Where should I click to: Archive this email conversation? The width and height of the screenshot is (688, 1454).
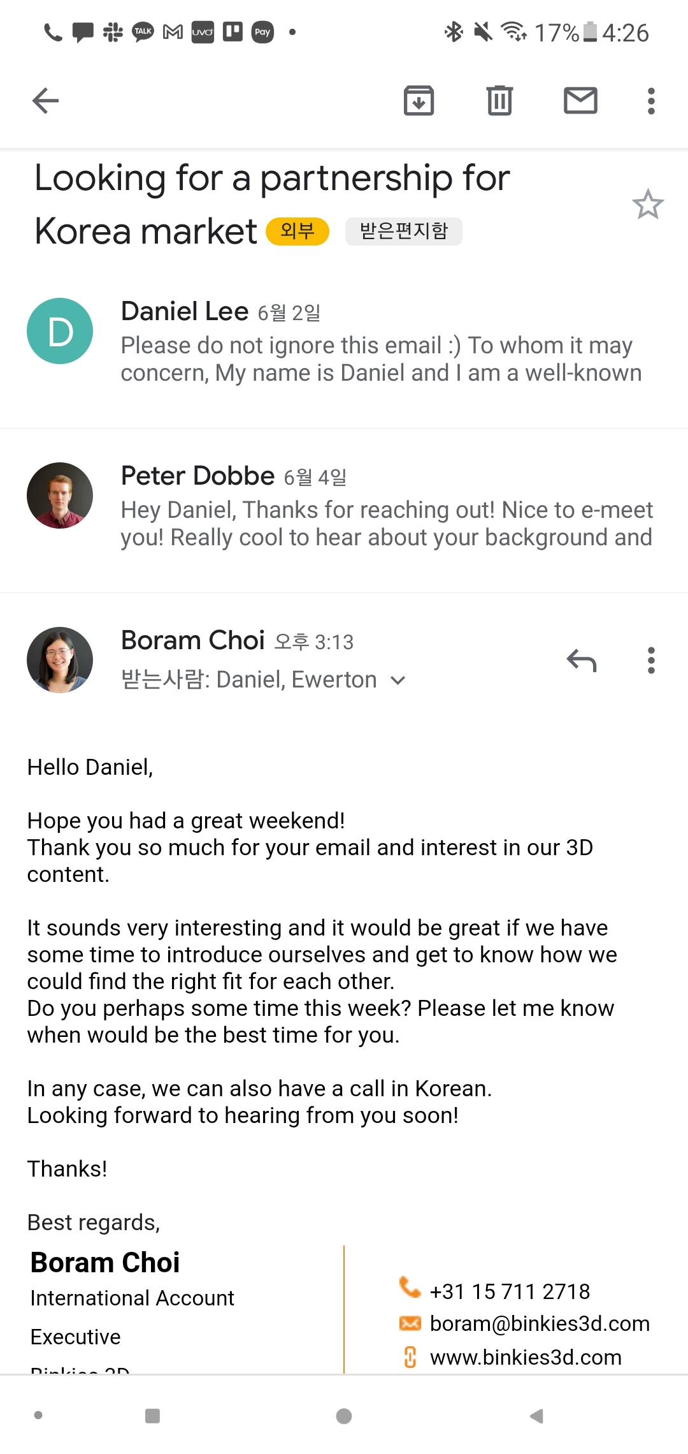419,101
